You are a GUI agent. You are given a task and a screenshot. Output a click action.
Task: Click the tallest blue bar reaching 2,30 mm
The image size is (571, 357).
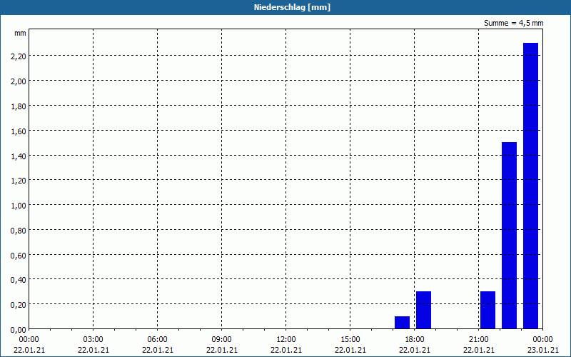[530, 186]
